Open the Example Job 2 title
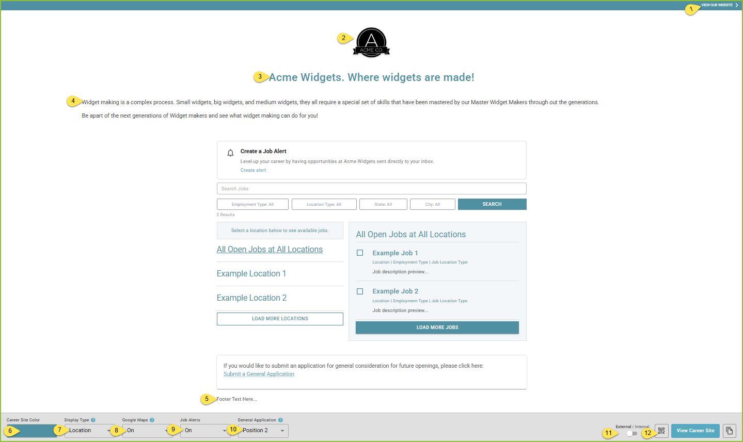Screen dimensions: 743x442 (x=396, y=291)
